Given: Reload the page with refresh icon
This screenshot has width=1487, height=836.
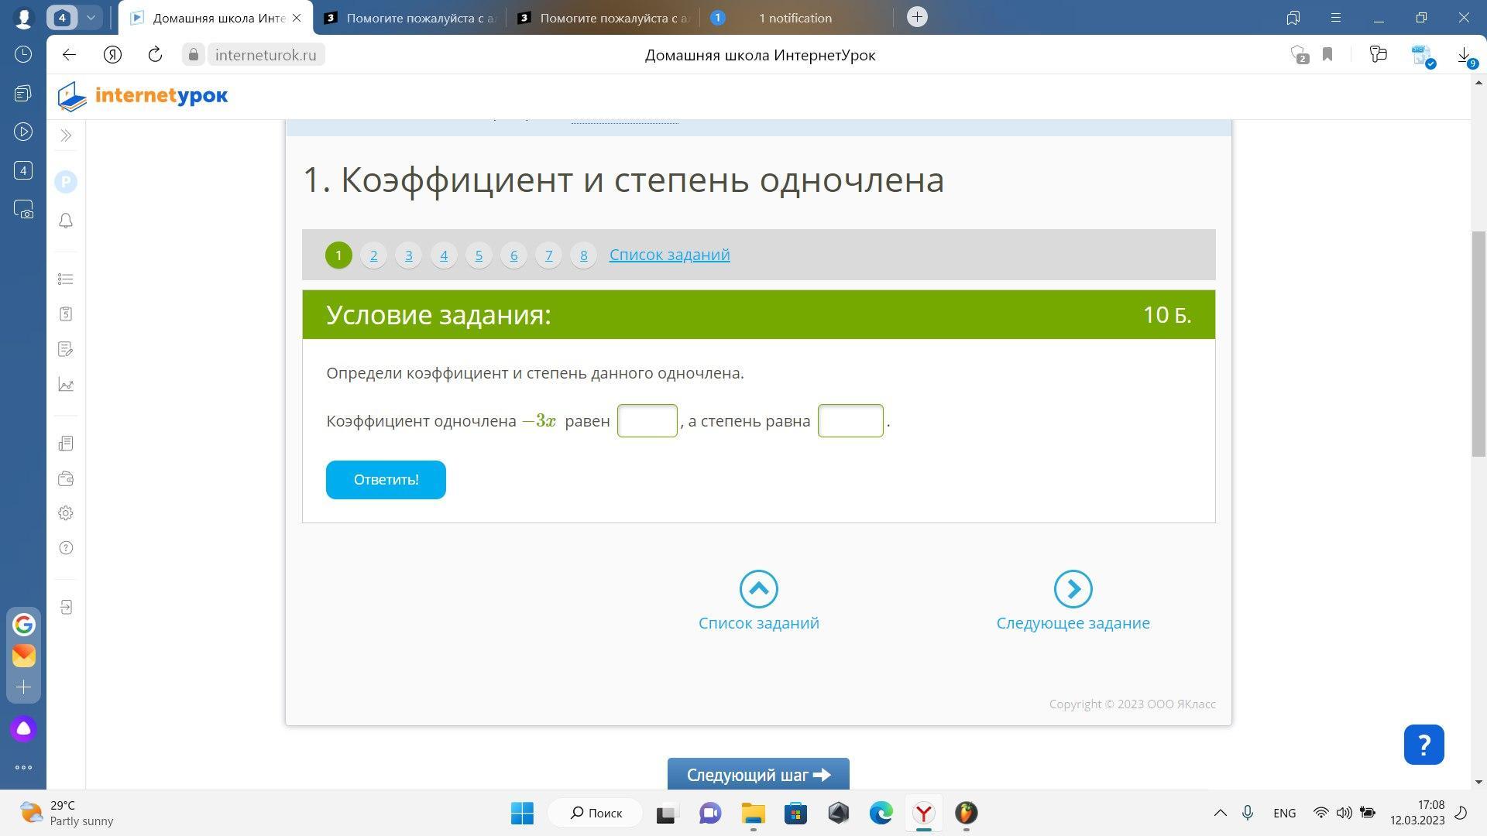Looking at the screenshot, I should (155, 54).
